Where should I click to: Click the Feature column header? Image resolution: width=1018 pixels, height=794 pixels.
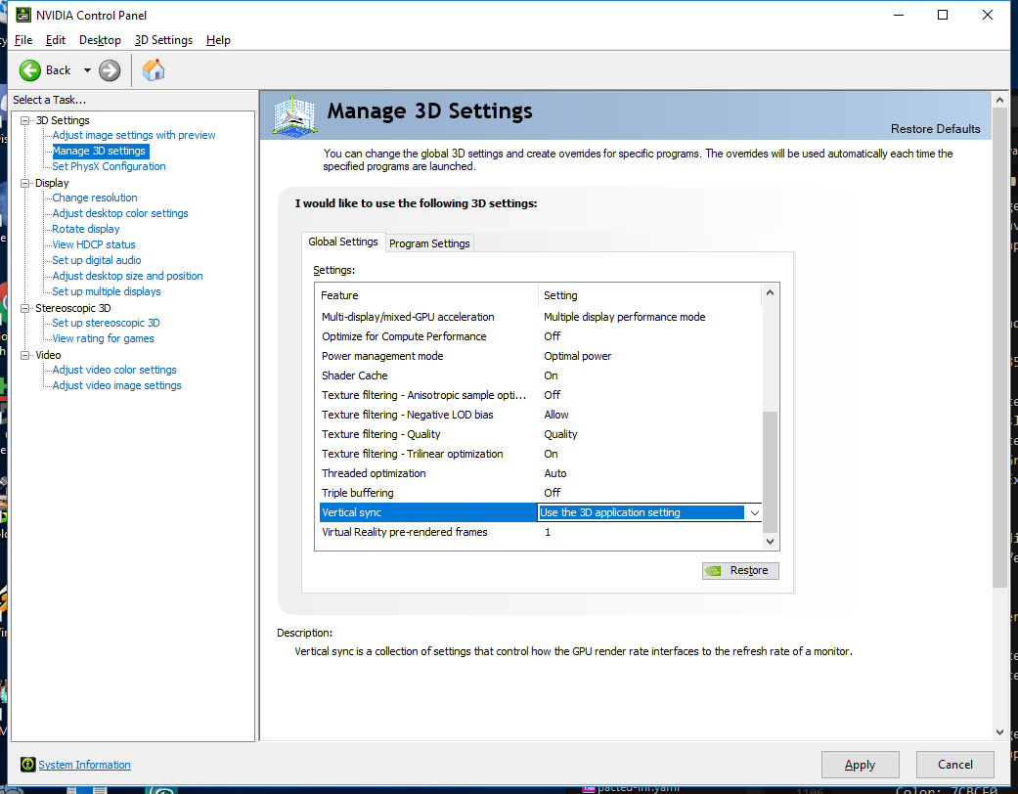tap(426, 295)
